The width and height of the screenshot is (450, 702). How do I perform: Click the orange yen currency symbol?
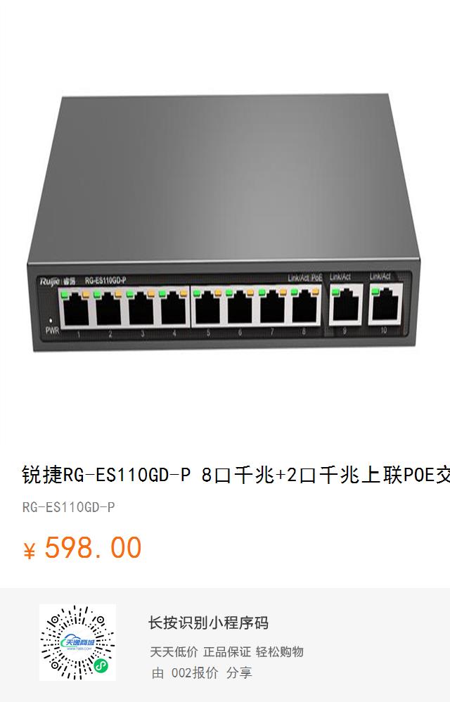pos(29,551)
